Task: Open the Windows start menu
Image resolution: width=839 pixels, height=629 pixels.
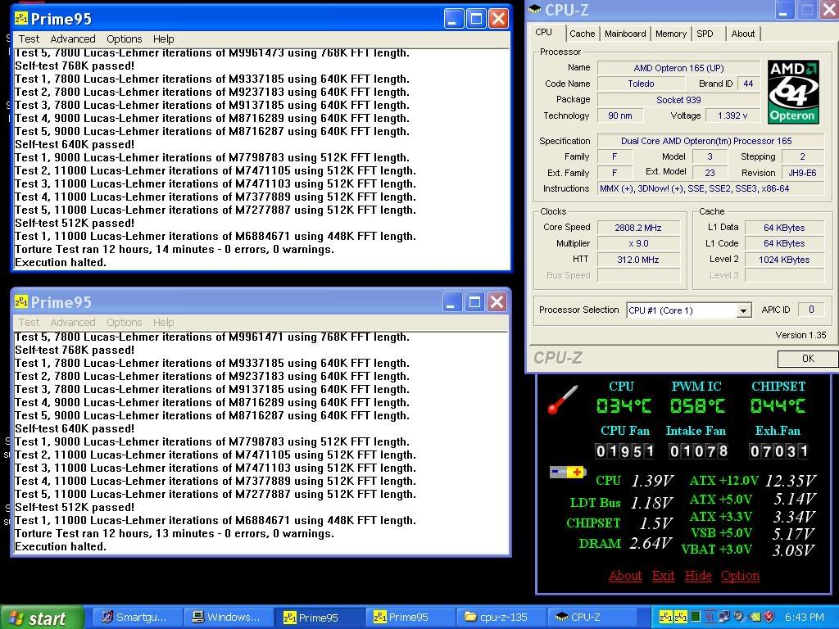Action: click(x=42, y=618)
